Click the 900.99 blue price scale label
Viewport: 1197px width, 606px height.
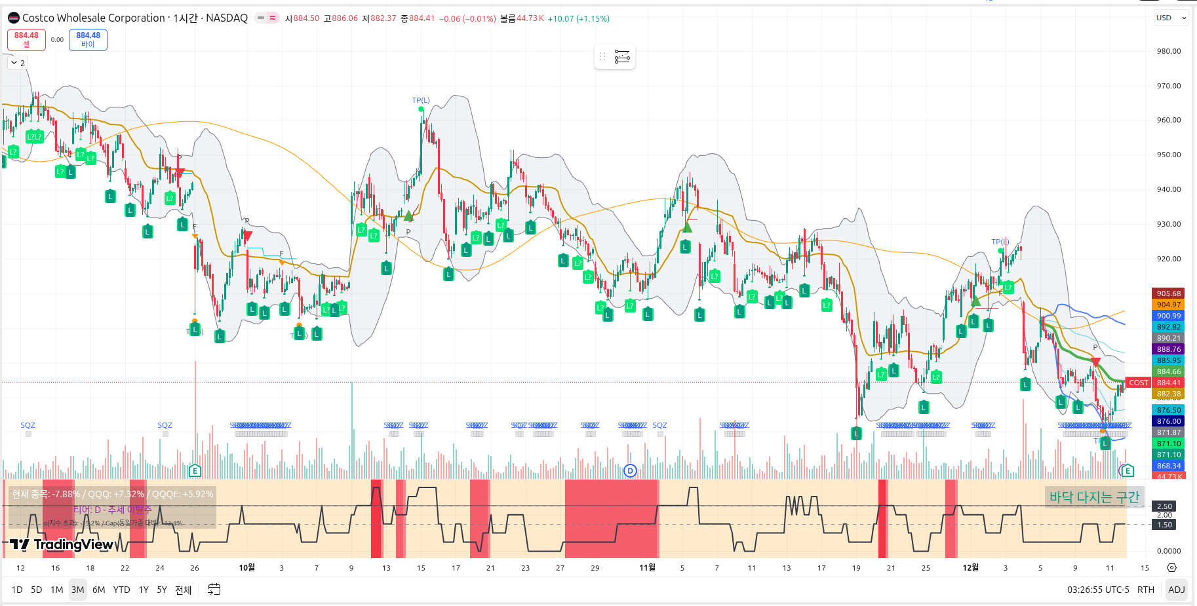(x=1168, y=316)
